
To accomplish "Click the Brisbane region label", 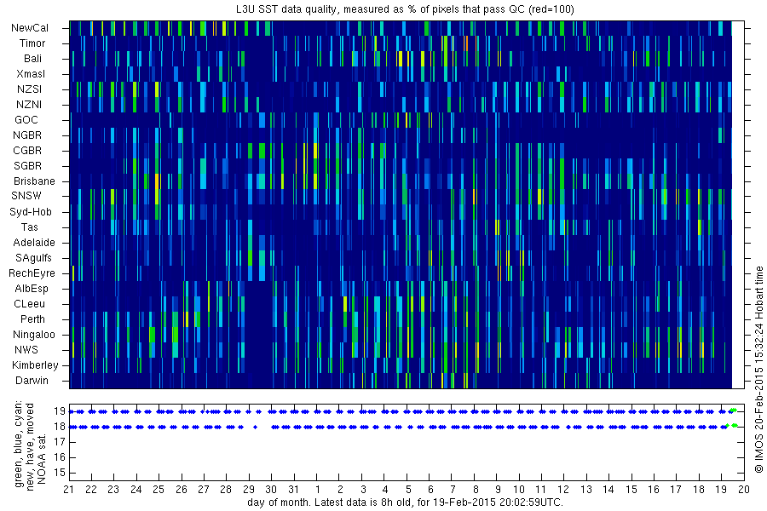I will (x=34, y=181).
